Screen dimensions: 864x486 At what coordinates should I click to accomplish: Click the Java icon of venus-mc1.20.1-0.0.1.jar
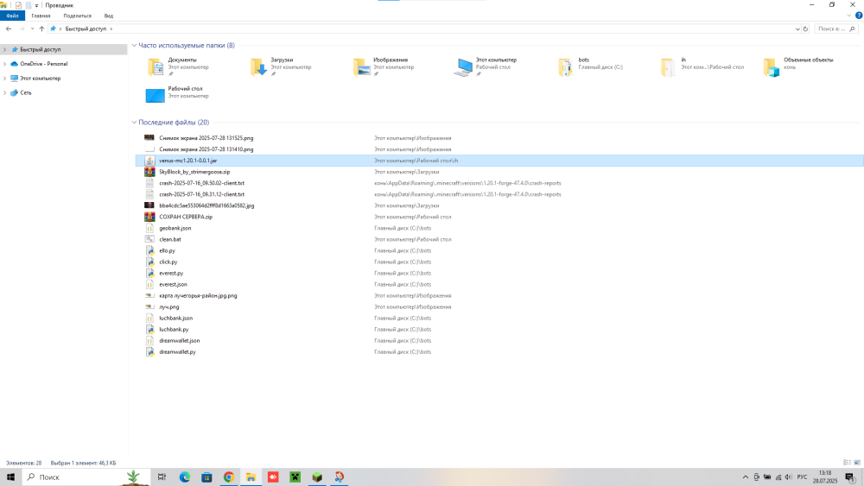point(149,161)
